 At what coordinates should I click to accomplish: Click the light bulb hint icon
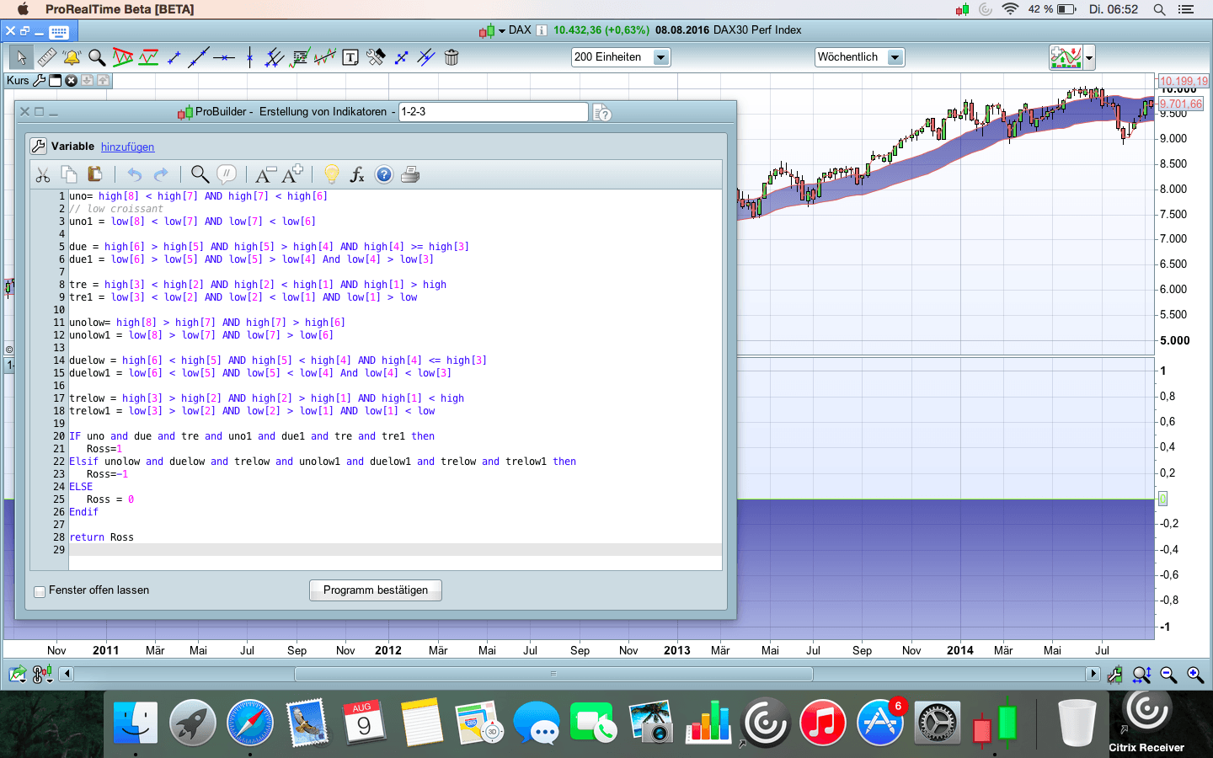click(331, 174)
